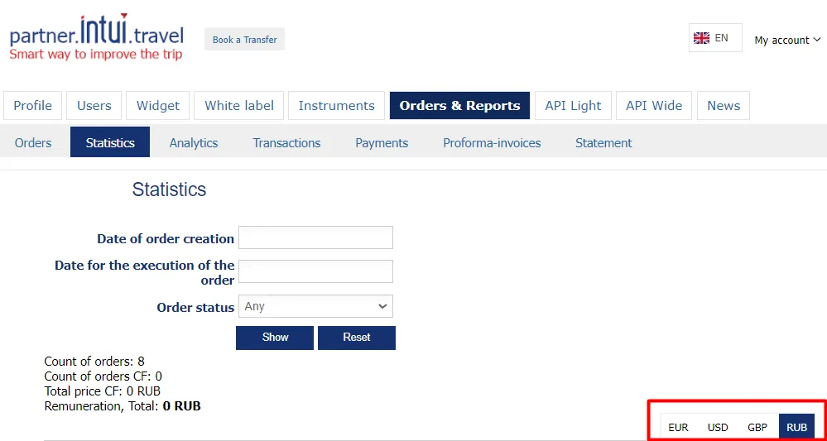Viewport: 827px width, 441px height.
Task: Expand the My account menu
Action: [x=787, y=40]
